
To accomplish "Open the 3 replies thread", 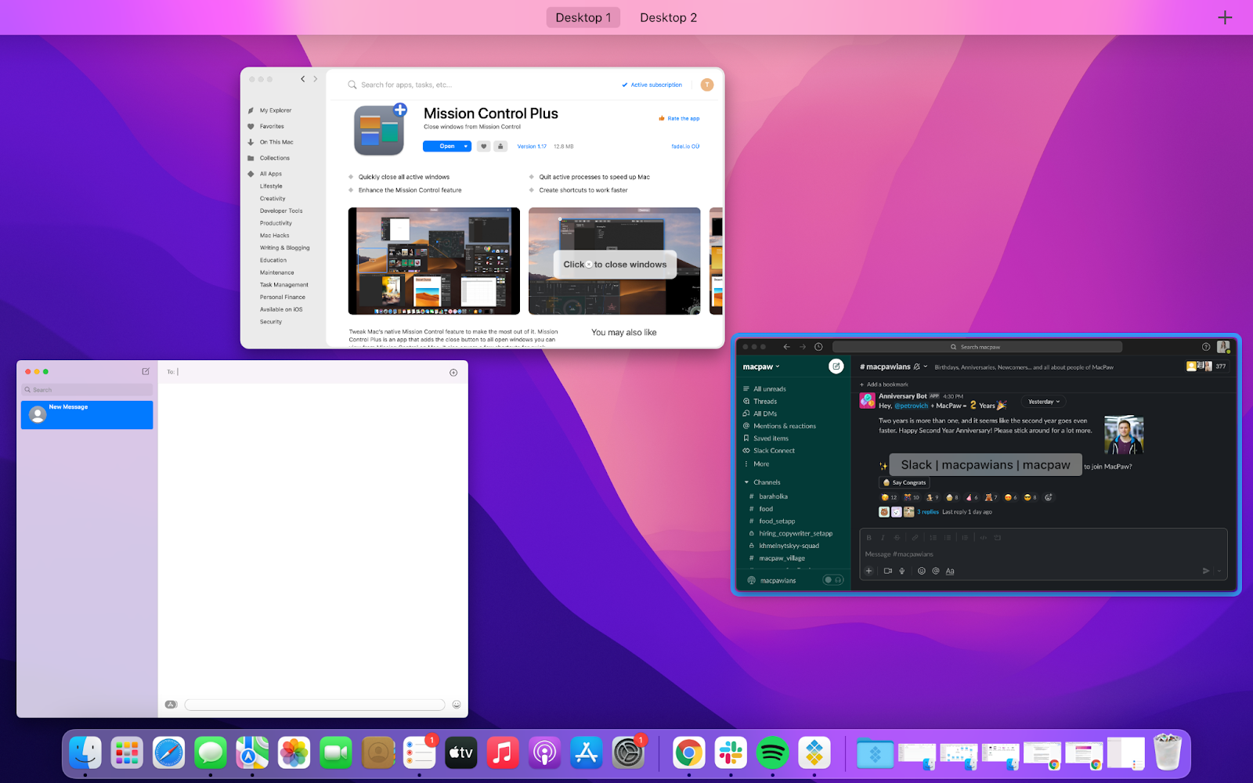I will pyautogui.click(x=928, y=512).
